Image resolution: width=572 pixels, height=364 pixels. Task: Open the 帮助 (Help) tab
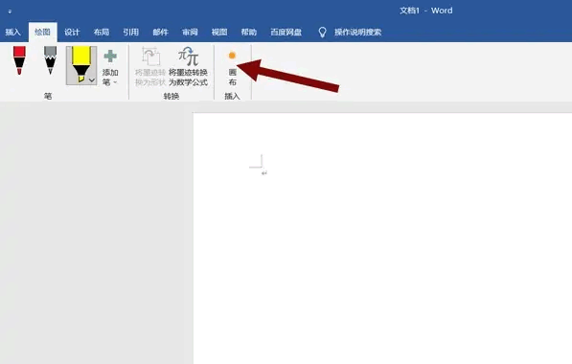click(x=249, y=33)
